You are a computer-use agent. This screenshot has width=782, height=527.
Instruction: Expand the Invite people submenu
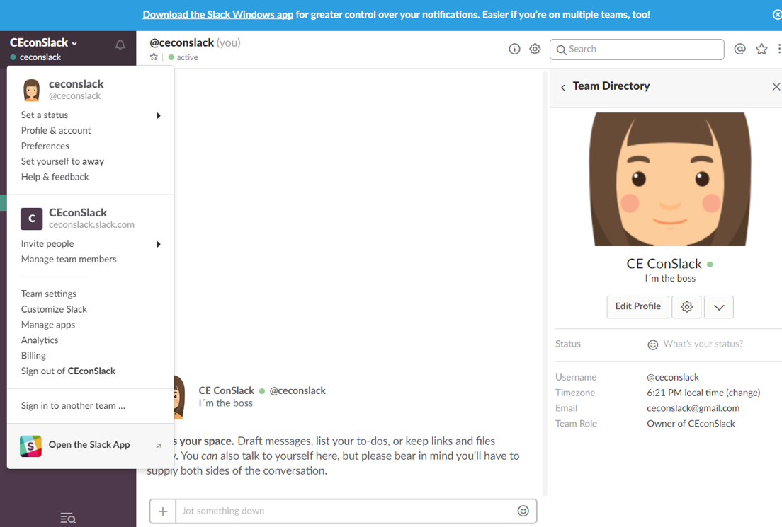158,244
